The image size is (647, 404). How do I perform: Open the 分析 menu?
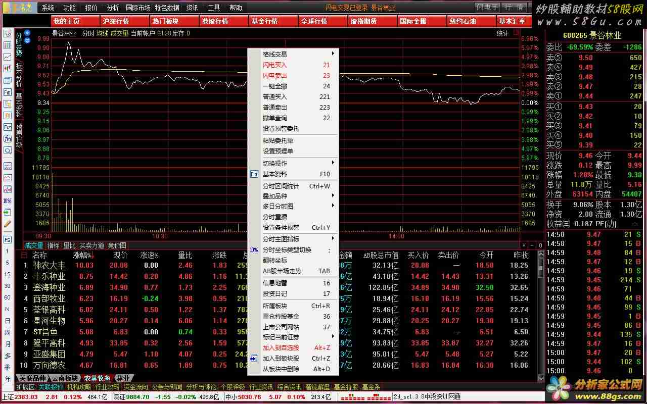coord(113,8)
